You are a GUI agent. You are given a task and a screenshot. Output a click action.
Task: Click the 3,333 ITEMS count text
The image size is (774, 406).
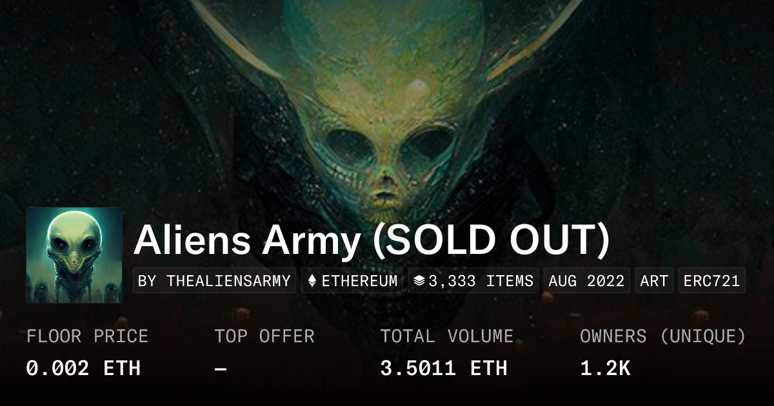click(481, 281)
